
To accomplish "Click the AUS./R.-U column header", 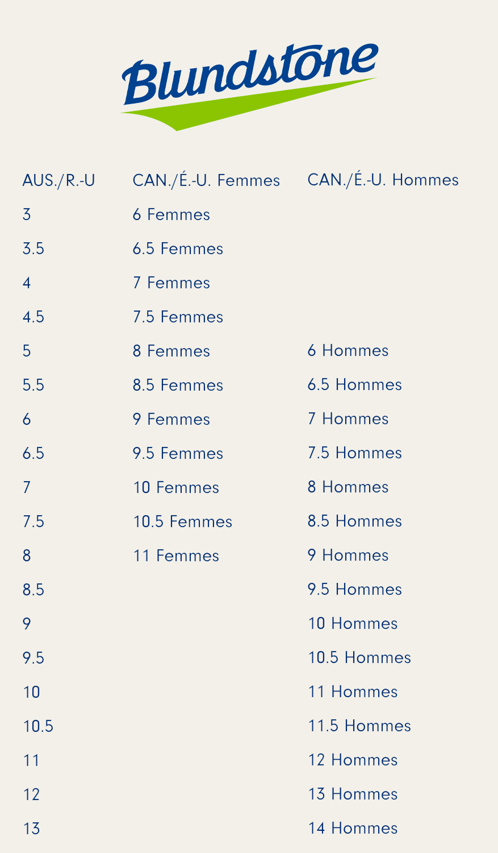I will 58,181.
